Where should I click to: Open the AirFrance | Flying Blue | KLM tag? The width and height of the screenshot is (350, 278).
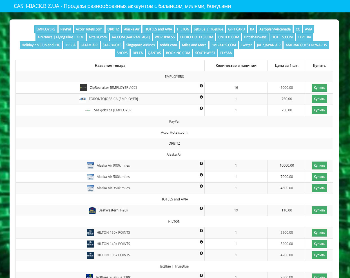(61, 37)
